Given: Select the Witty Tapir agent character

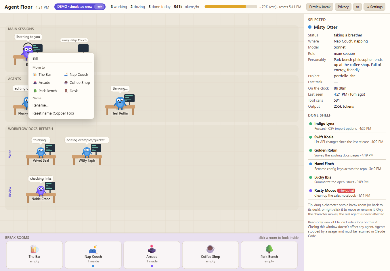Looking at the screenshot, I should [87, 153].
